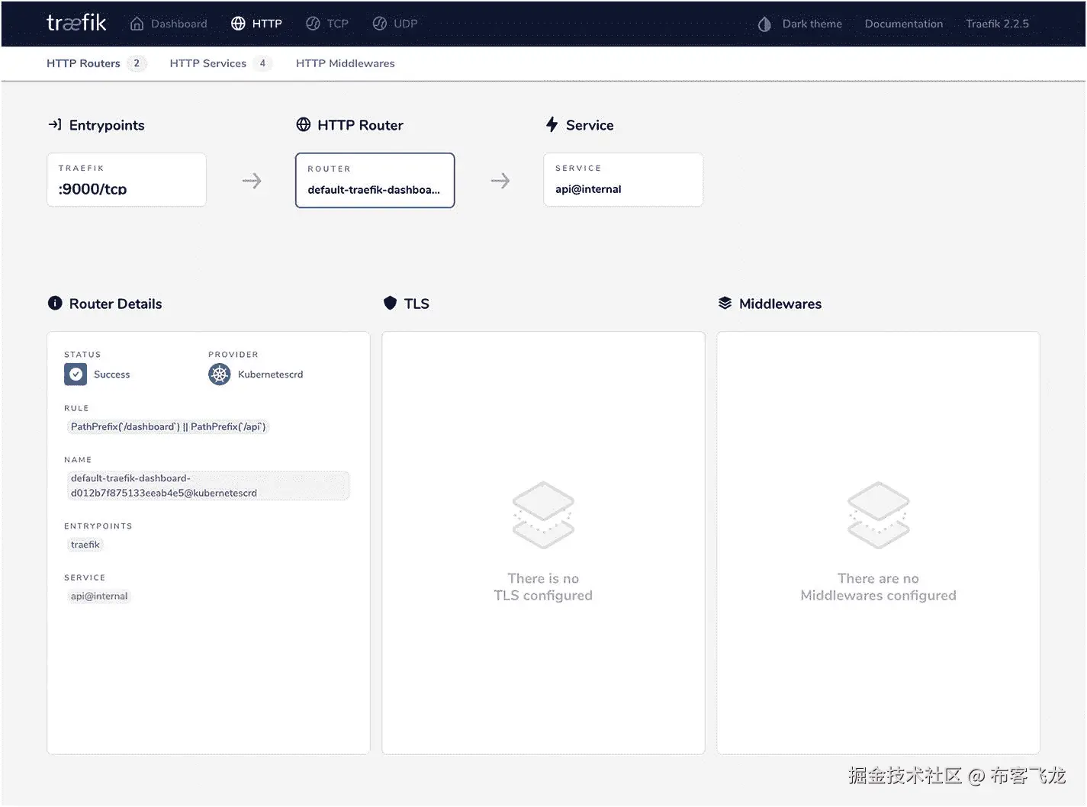Image resolution: width=1087 pixels, height=807 pixels.
Task: Click the Router Details heading
Action: click(115, 304)
